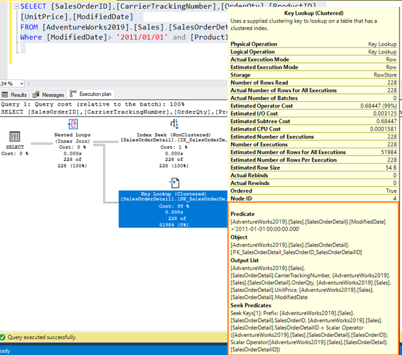The image size is (402, 355).
Task: Switch to the Messages tab
Action: tap(48, 95)
